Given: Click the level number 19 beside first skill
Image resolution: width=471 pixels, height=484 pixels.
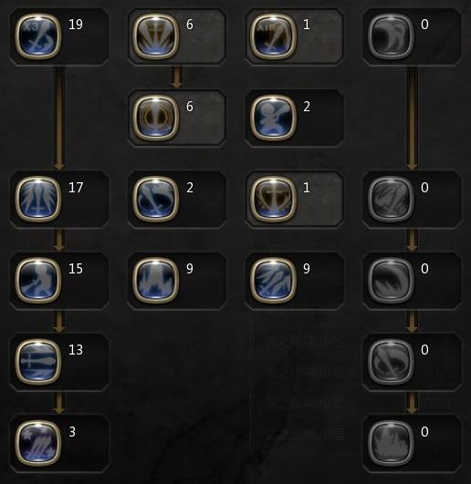Looking at the screenshot, I should coord(76,25).
